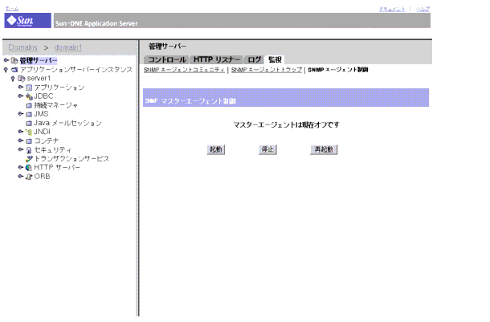The width and height of the screenshot is (490, 322).
Task: Click the セキュリティ padlock icon
Action: 29,150
